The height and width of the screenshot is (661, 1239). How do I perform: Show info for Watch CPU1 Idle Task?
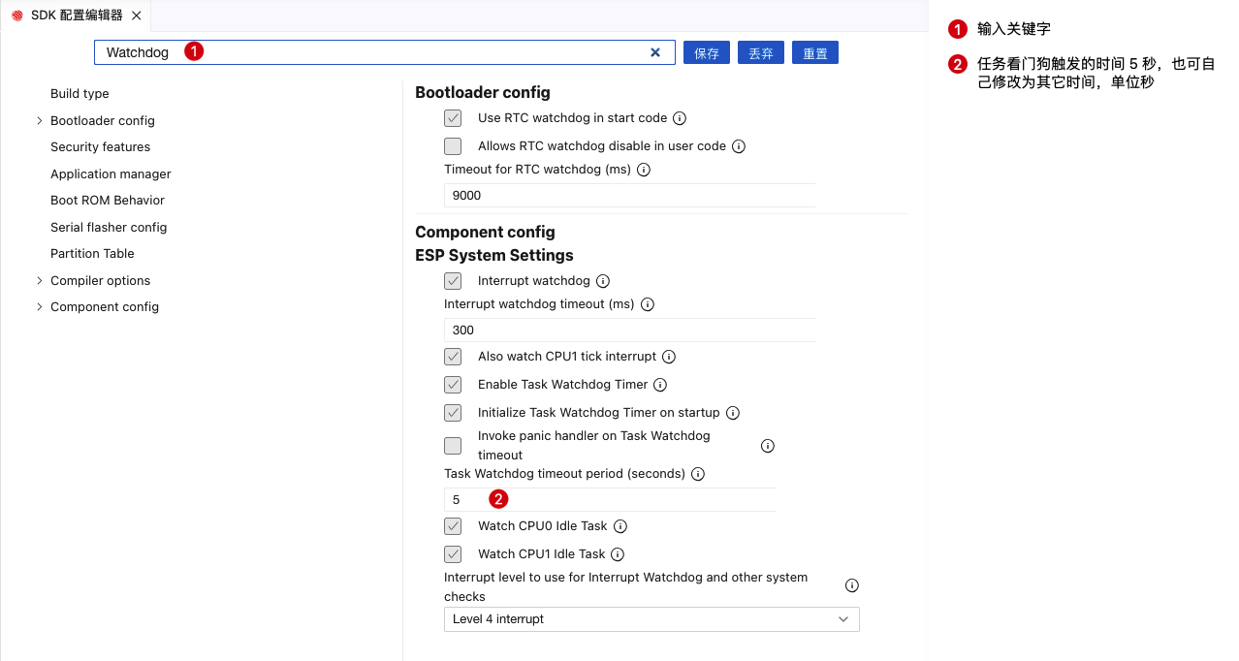pyautogui.click(x=618, y=554)
